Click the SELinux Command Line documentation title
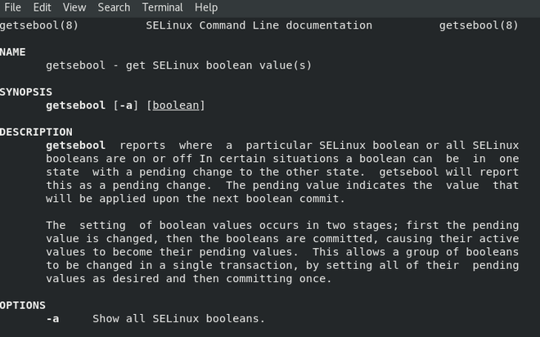This screenshot has width=540, height=337. click(259, 25)
